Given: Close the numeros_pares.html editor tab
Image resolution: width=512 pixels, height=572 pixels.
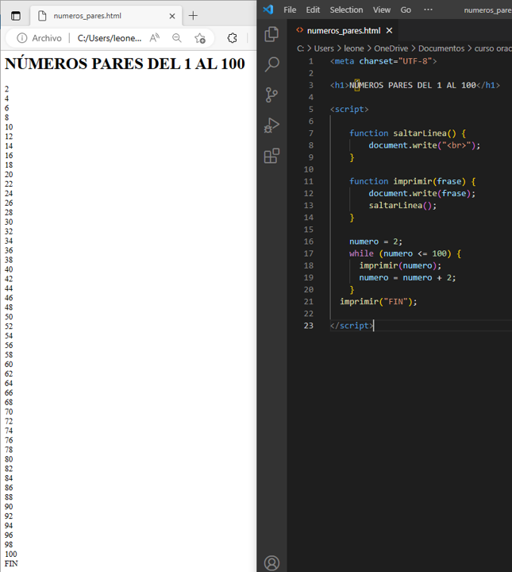Looking at the screenshot, I should point(389,31).
